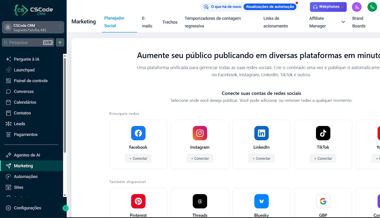Click Atualizações de automação pill
The height and width of the screenshot is (218, 380).
coord(270,7)
